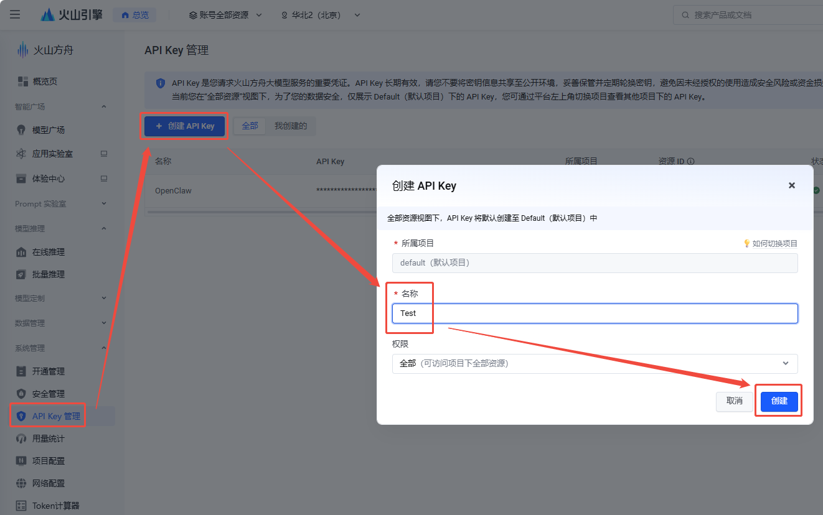Click the 资源 ID column header

coord(672,162)
